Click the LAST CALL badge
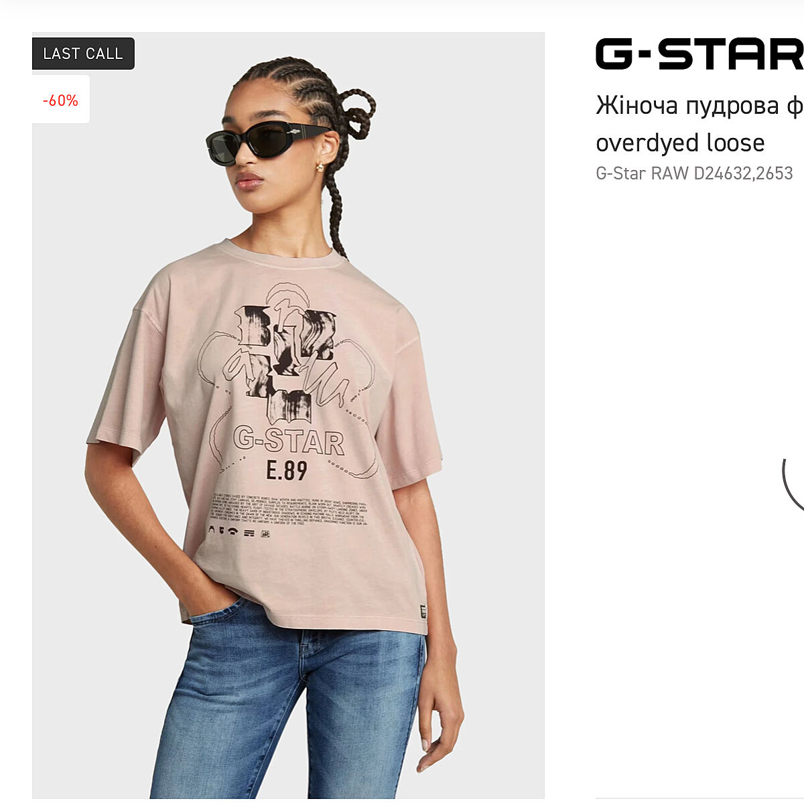 tap(83, 54)
